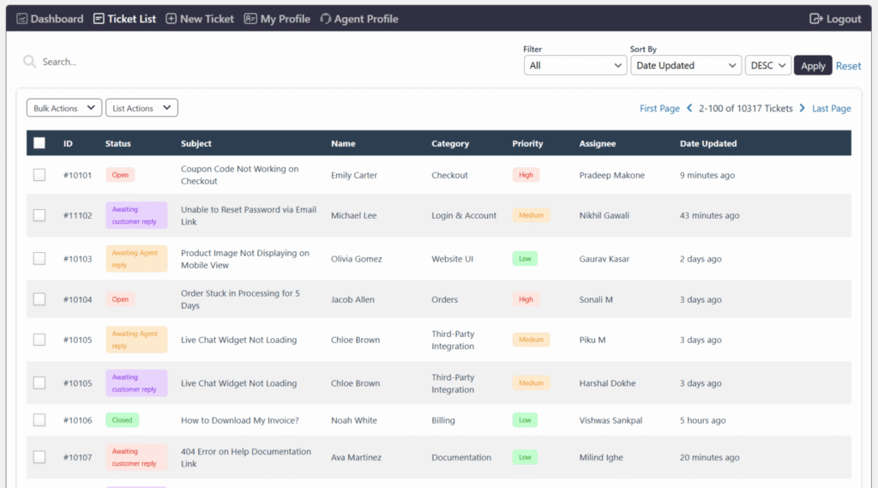Screen dimensions: 878x488
Task: Click the Logout arrow icon
Action: 815,19
